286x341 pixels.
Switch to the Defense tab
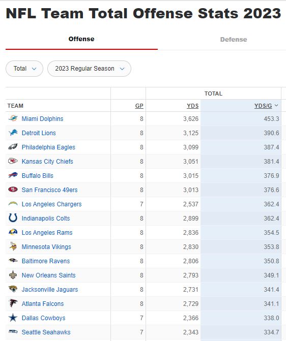[x=234, y=40]
